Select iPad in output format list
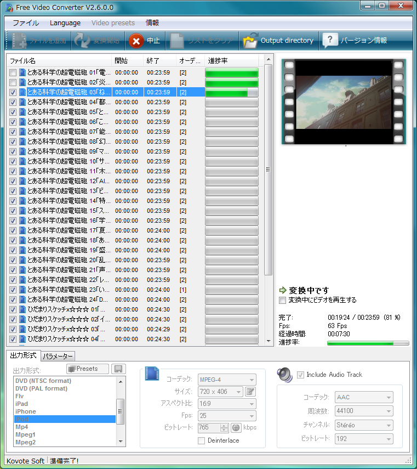The width and height of the screenshot is (417, 469). point(65,404)
